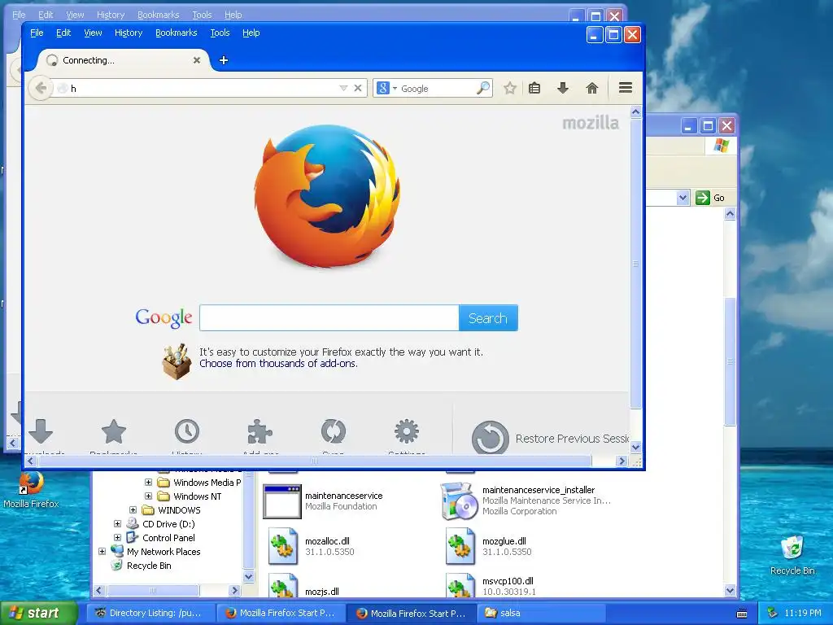Expand the CD Drive (D:) node
Viewport: 833px width, 625px height.
pos(117,524)
